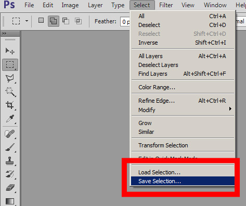Open Refine Edge dialog
This screenshot has height=206, width=246.
pos(183,101)
